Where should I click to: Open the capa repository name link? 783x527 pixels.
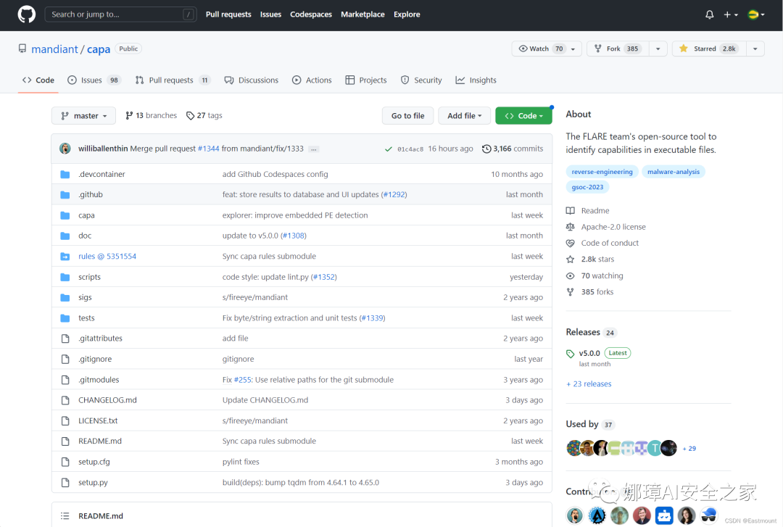click(x=99, y=49)
